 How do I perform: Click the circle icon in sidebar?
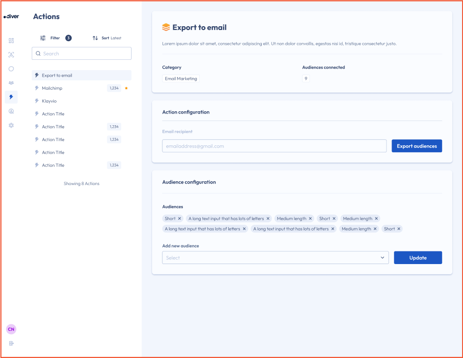[11, 69]
